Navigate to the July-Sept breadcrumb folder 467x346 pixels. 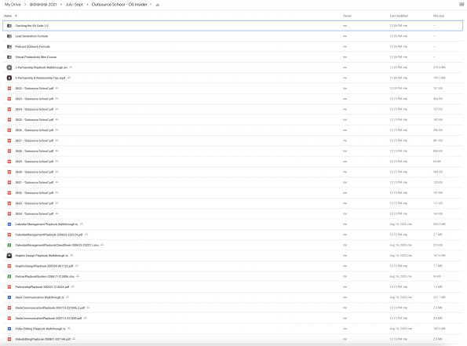(74, 5)
